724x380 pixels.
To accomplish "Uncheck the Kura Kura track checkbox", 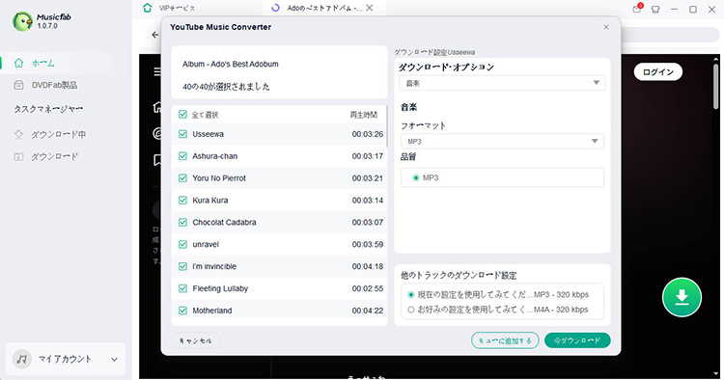I will coord(182,201).
